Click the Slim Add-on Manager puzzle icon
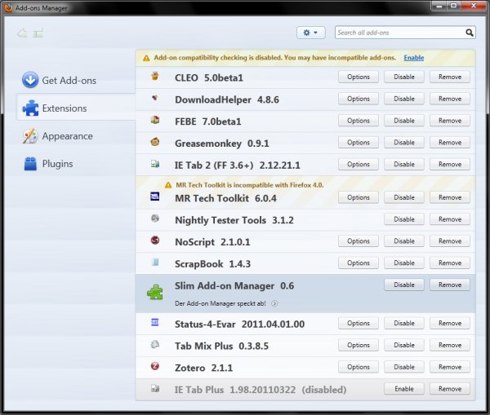This screenshot has width=490, height=415. [156, 291]
